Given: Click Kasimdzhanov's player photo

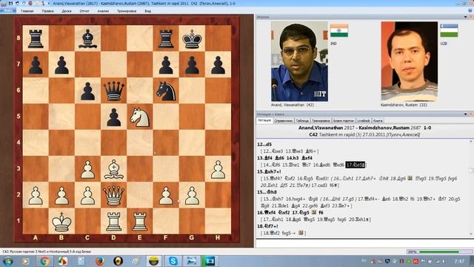Looking at the screenshot, I should click(x=410, y=62).
